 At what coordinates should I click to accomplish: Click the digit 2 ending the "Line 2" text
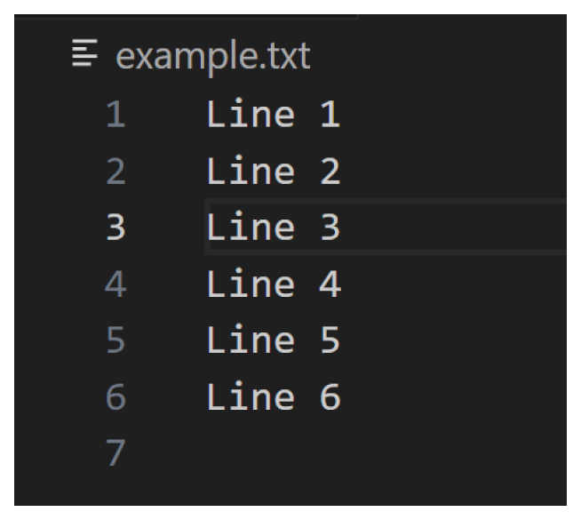[x=330, y=171]
